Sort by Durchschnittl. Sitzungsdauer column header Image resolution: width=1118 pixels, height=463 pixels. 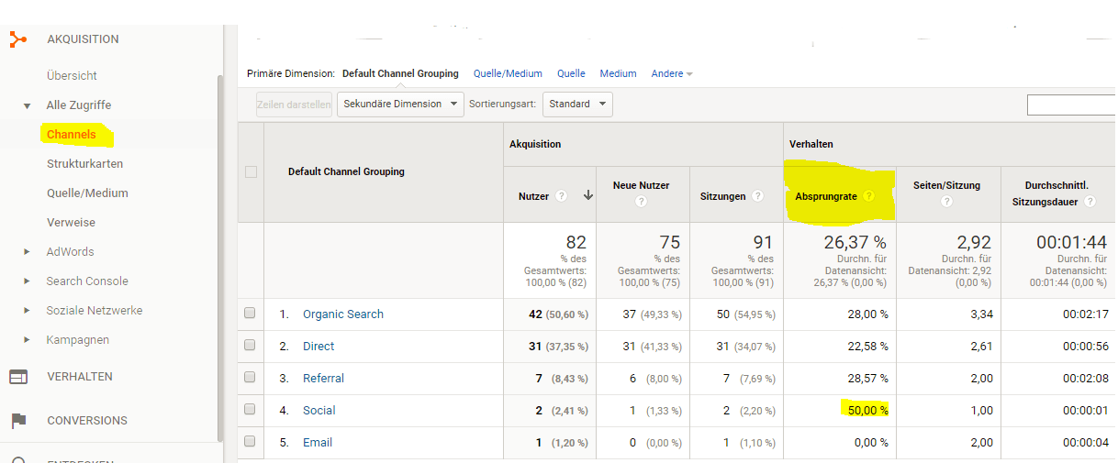(x=1051, y=193)
